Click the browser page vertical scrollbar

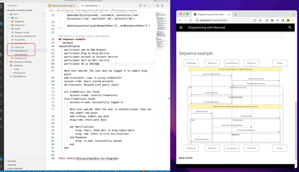(x=296, y=130)
